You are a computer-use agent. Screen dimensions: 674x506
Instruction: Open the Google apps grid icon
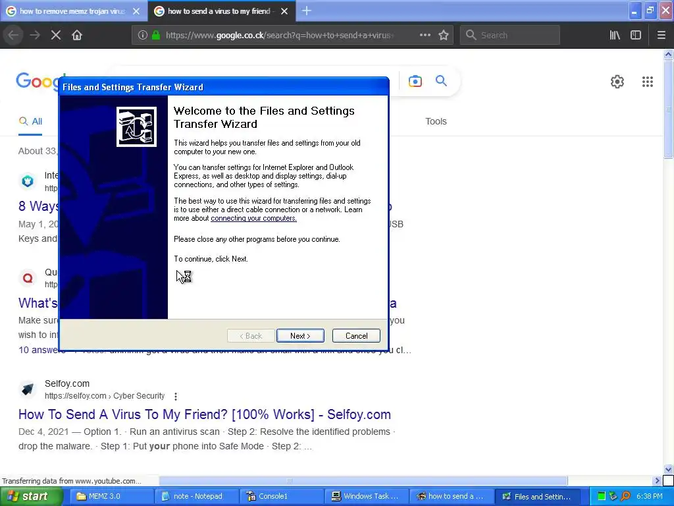[x=648, y=82]
